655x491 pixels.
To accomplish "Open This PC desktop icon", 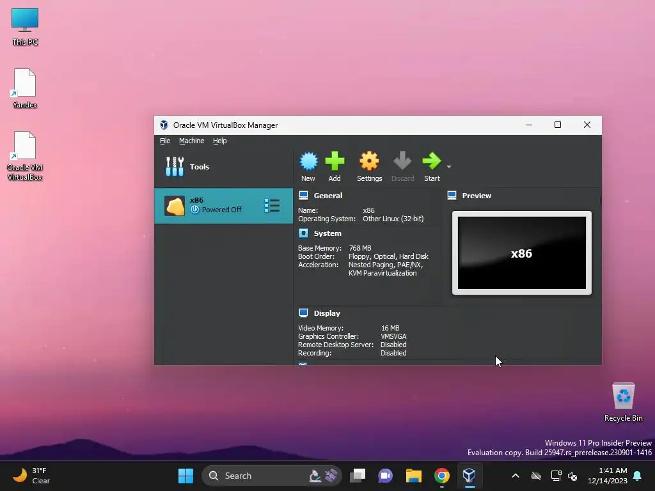I will tap(25, 27).
